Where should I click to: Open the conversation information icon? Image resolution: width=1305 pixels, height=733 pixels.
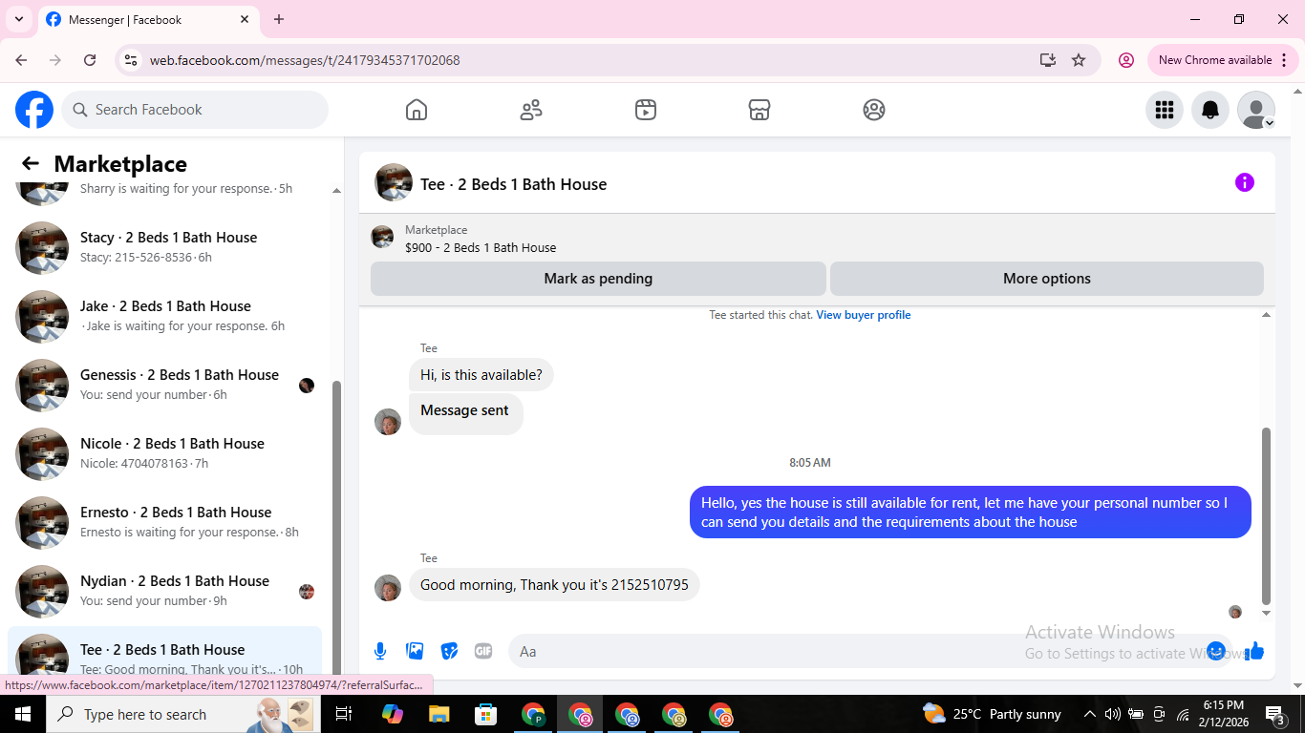[1244, 182]
